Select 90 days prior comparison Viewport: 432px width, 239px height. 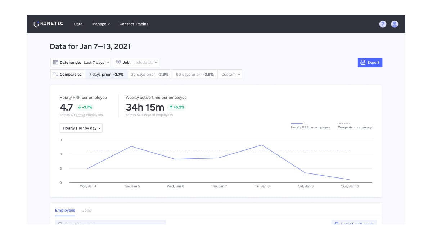pos(195,75)
